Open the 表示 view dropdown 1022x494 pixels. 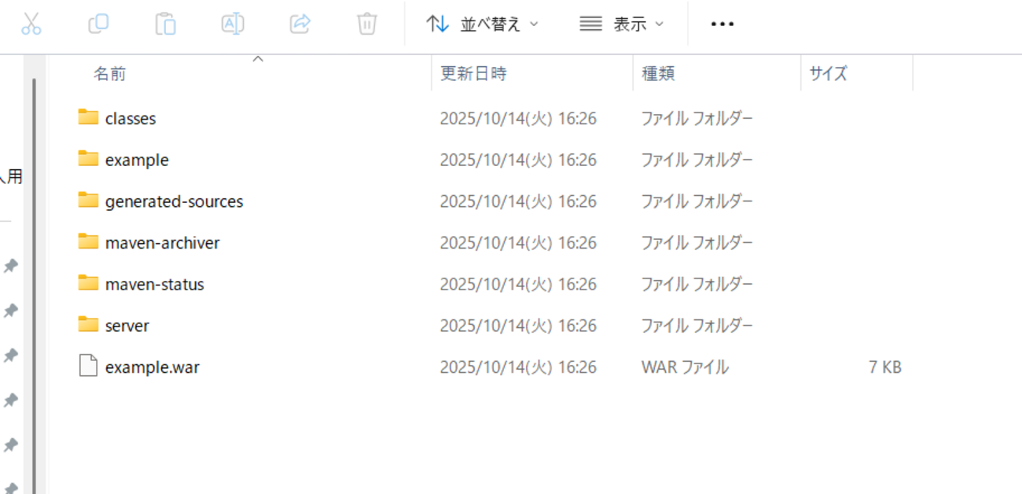pyautogui.click(x=622, y=24)
